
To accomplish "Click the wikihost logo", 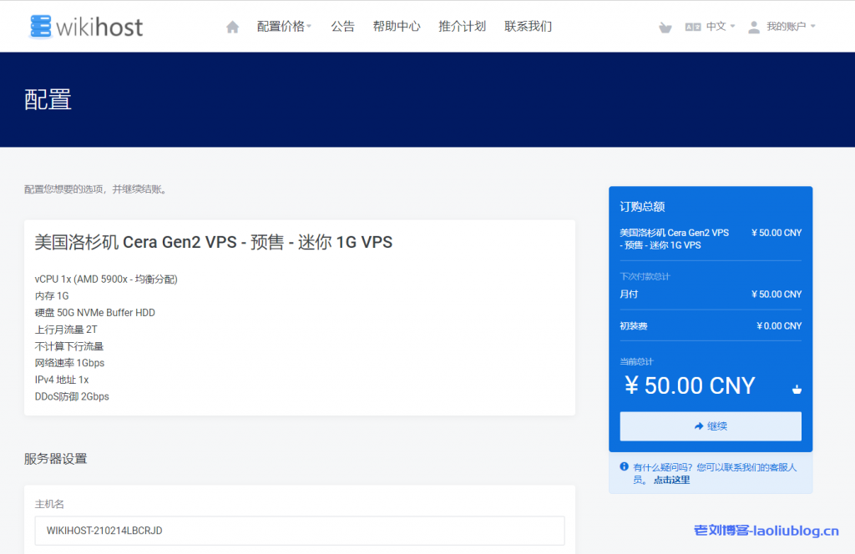I will [86, 26].
